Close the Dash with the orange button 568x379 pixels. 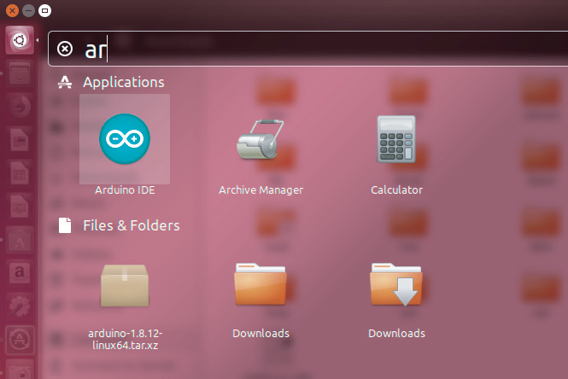(12, 10)
